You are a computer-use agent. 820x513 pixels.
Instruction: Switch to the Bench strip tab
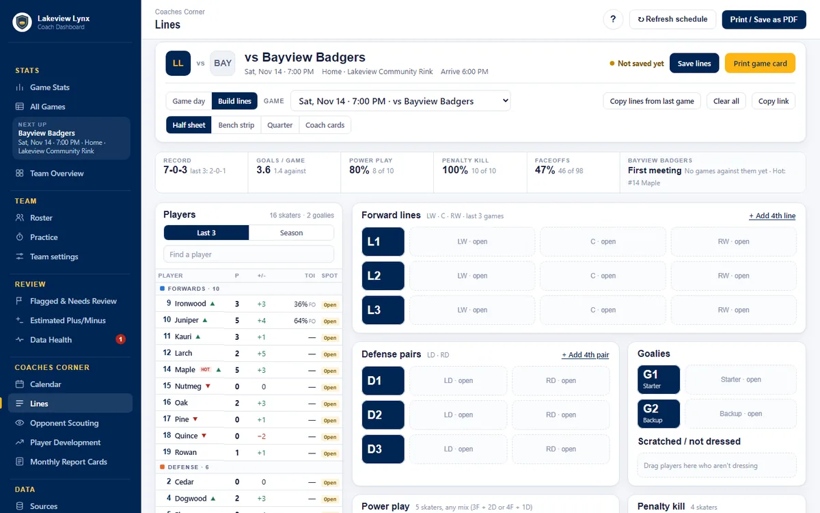point(236,125)
